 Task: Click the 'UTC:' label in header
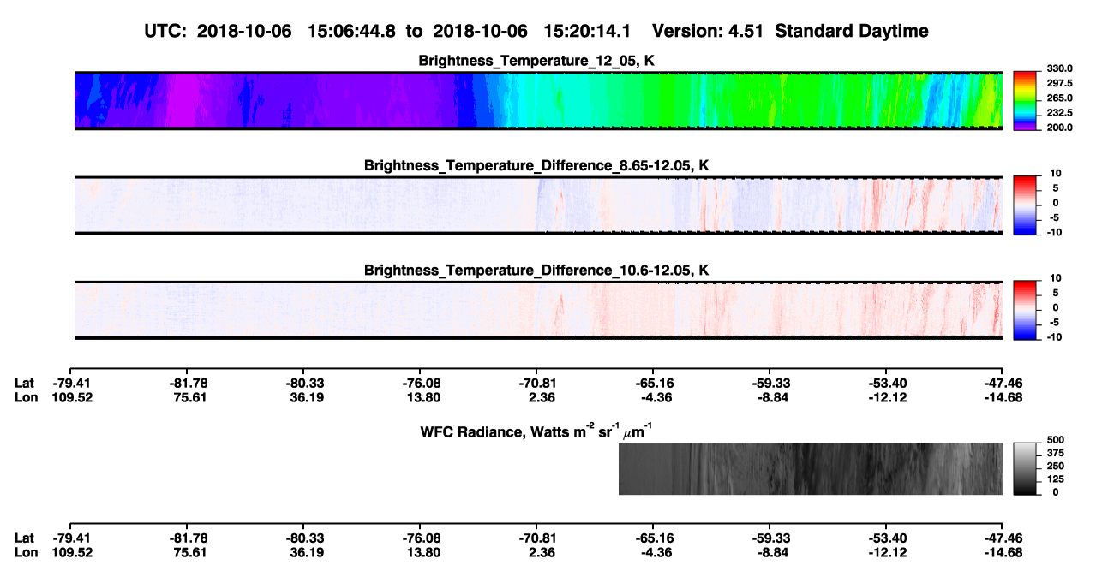click(x=167, y=31)
